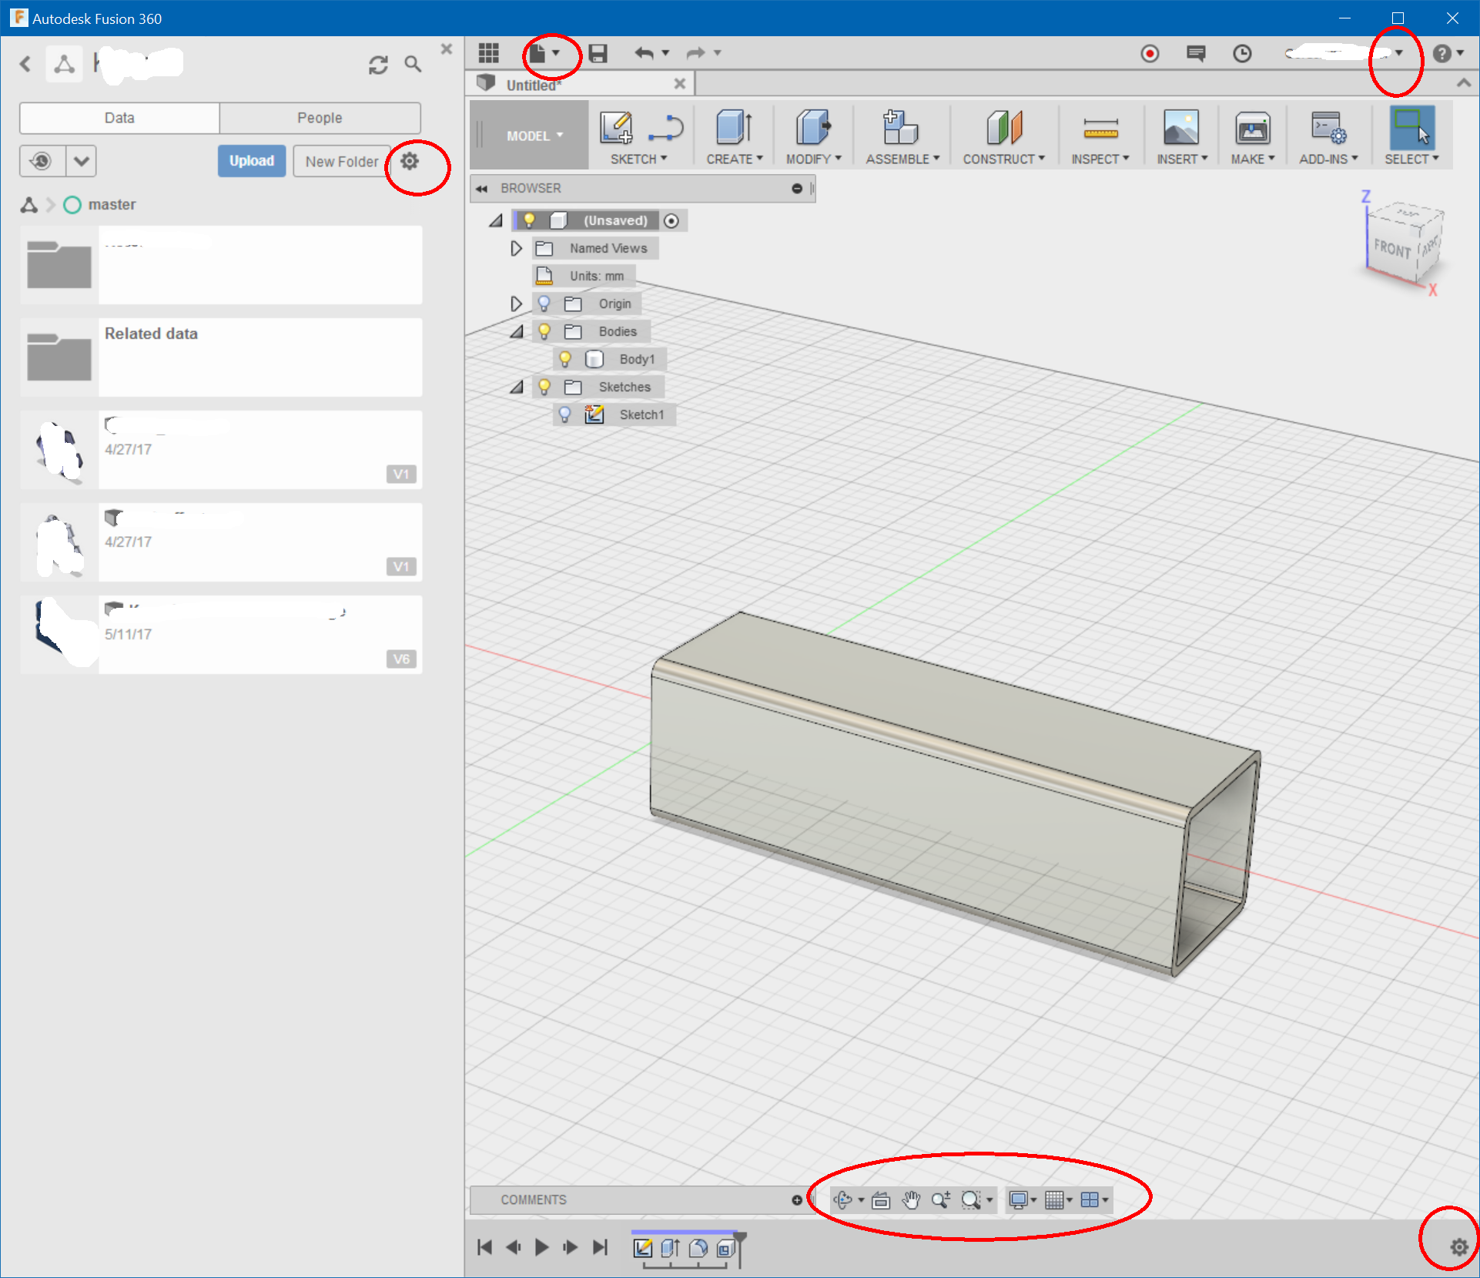This screenshot has width=1480, height=1278.
Task: Click the search magnifier in data panel
Action: pos(414,64)
